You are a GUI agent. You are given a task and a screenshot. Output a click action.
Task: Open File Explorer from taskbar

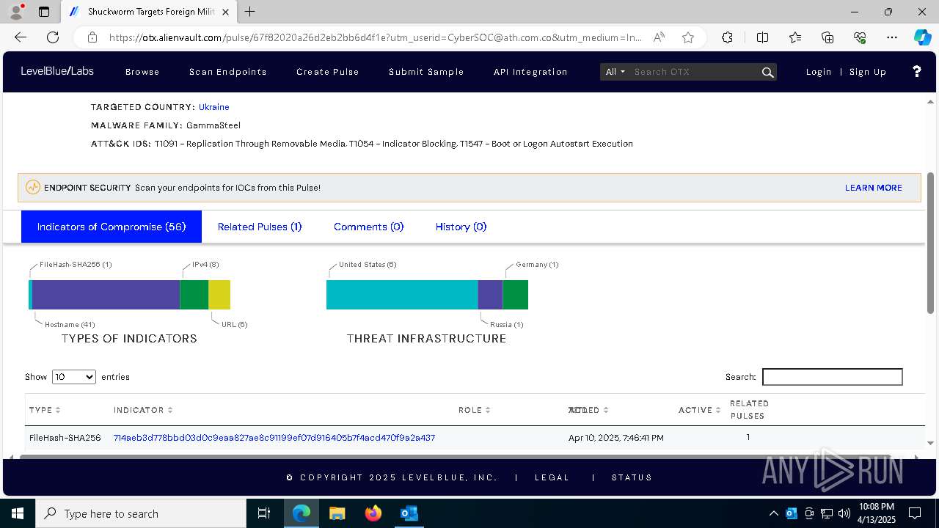(x=337, y=513)
